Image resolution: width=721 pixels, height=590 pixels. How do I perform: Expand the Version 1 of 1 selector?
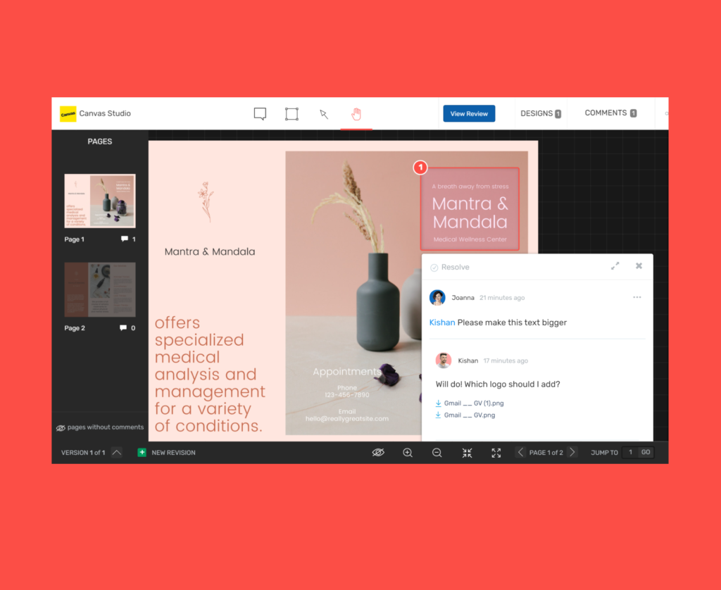point(117,453)
